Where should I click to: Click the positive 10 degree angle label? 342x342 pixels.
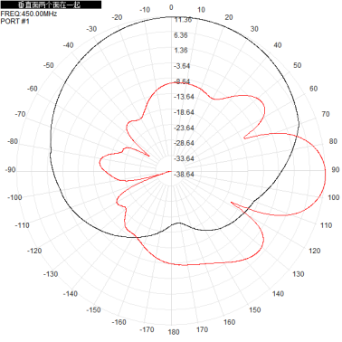click(201, 10)
